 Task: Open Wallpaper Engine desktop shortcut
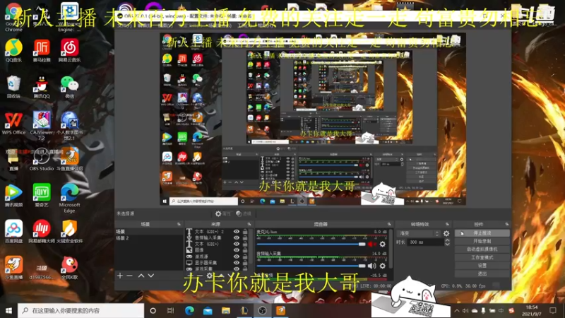click(69, 17)
